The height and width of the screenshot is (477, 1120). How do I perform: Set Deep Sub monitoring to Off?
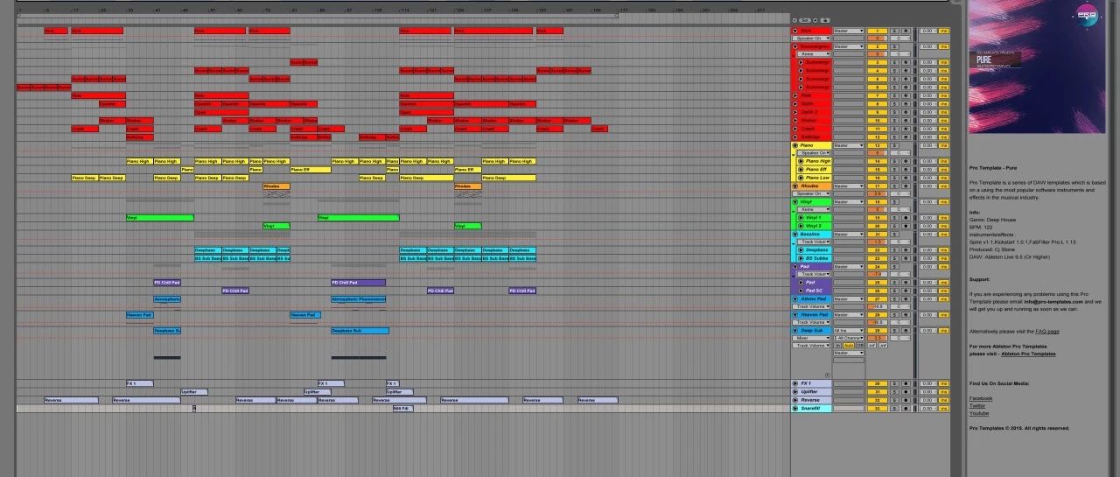click(860, 346)
